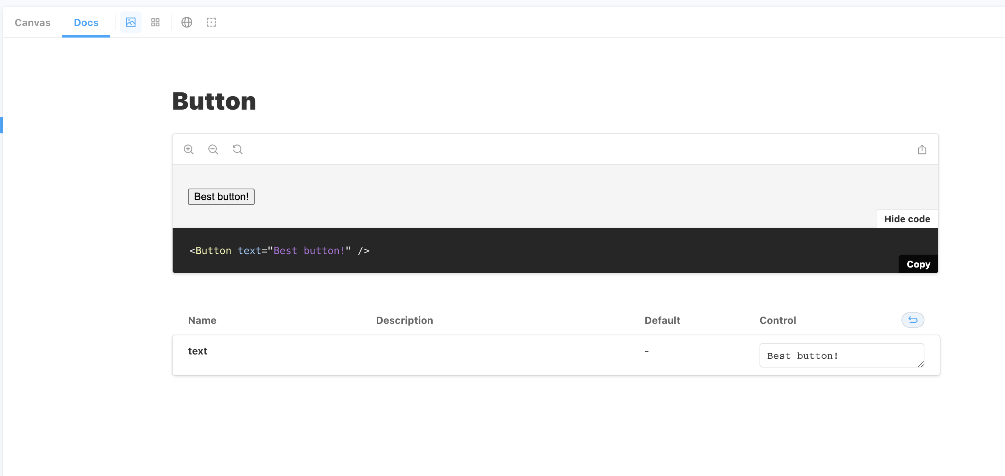
Task: Click the background image toolbar icon
Action: 130,22
